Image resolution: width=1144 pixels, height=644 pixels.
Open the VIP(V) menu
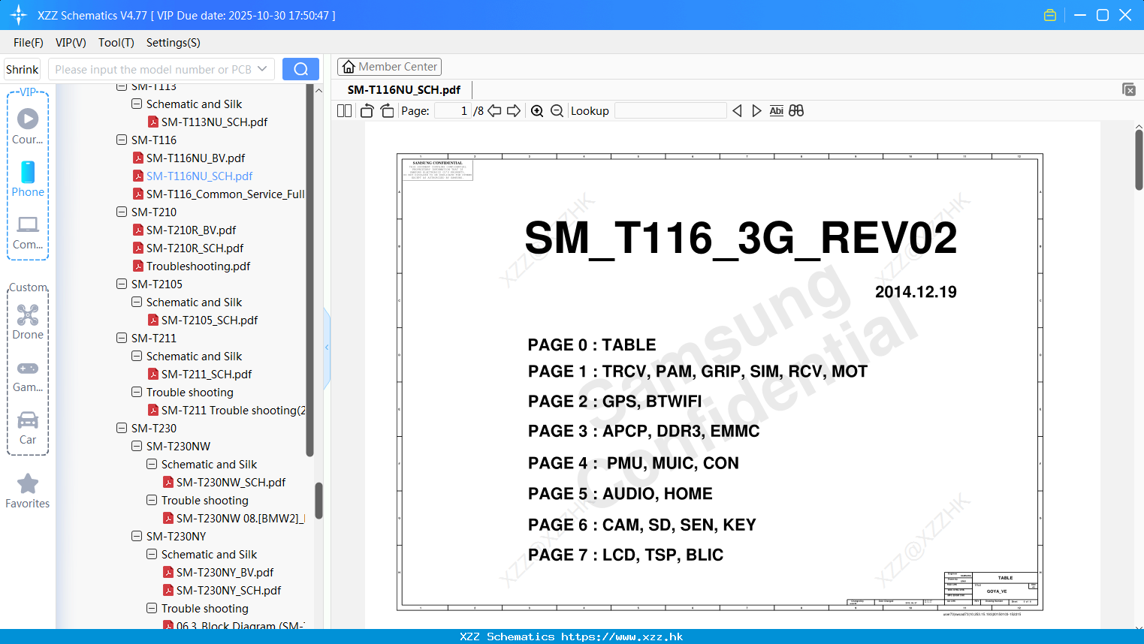point(71,43)
